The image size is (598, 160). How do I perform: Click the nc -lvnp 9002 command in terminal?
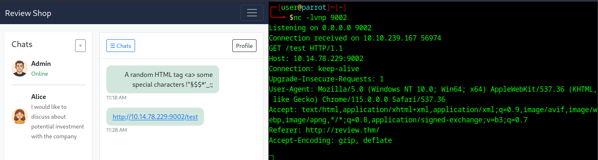tap(321, 18)
